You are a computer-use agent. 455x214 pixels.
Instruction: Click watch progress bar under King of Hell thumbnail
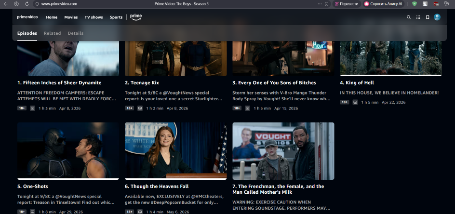tap(391, 76)
